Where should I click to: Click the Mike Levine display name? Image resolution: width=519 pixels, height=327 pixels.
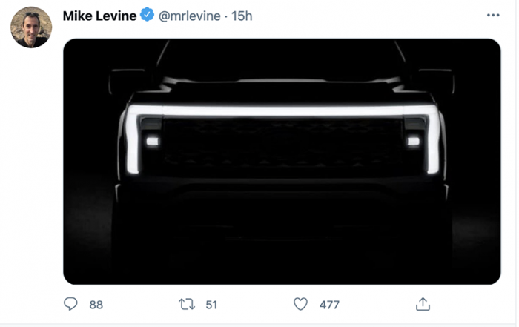click(x=99, y=16)
